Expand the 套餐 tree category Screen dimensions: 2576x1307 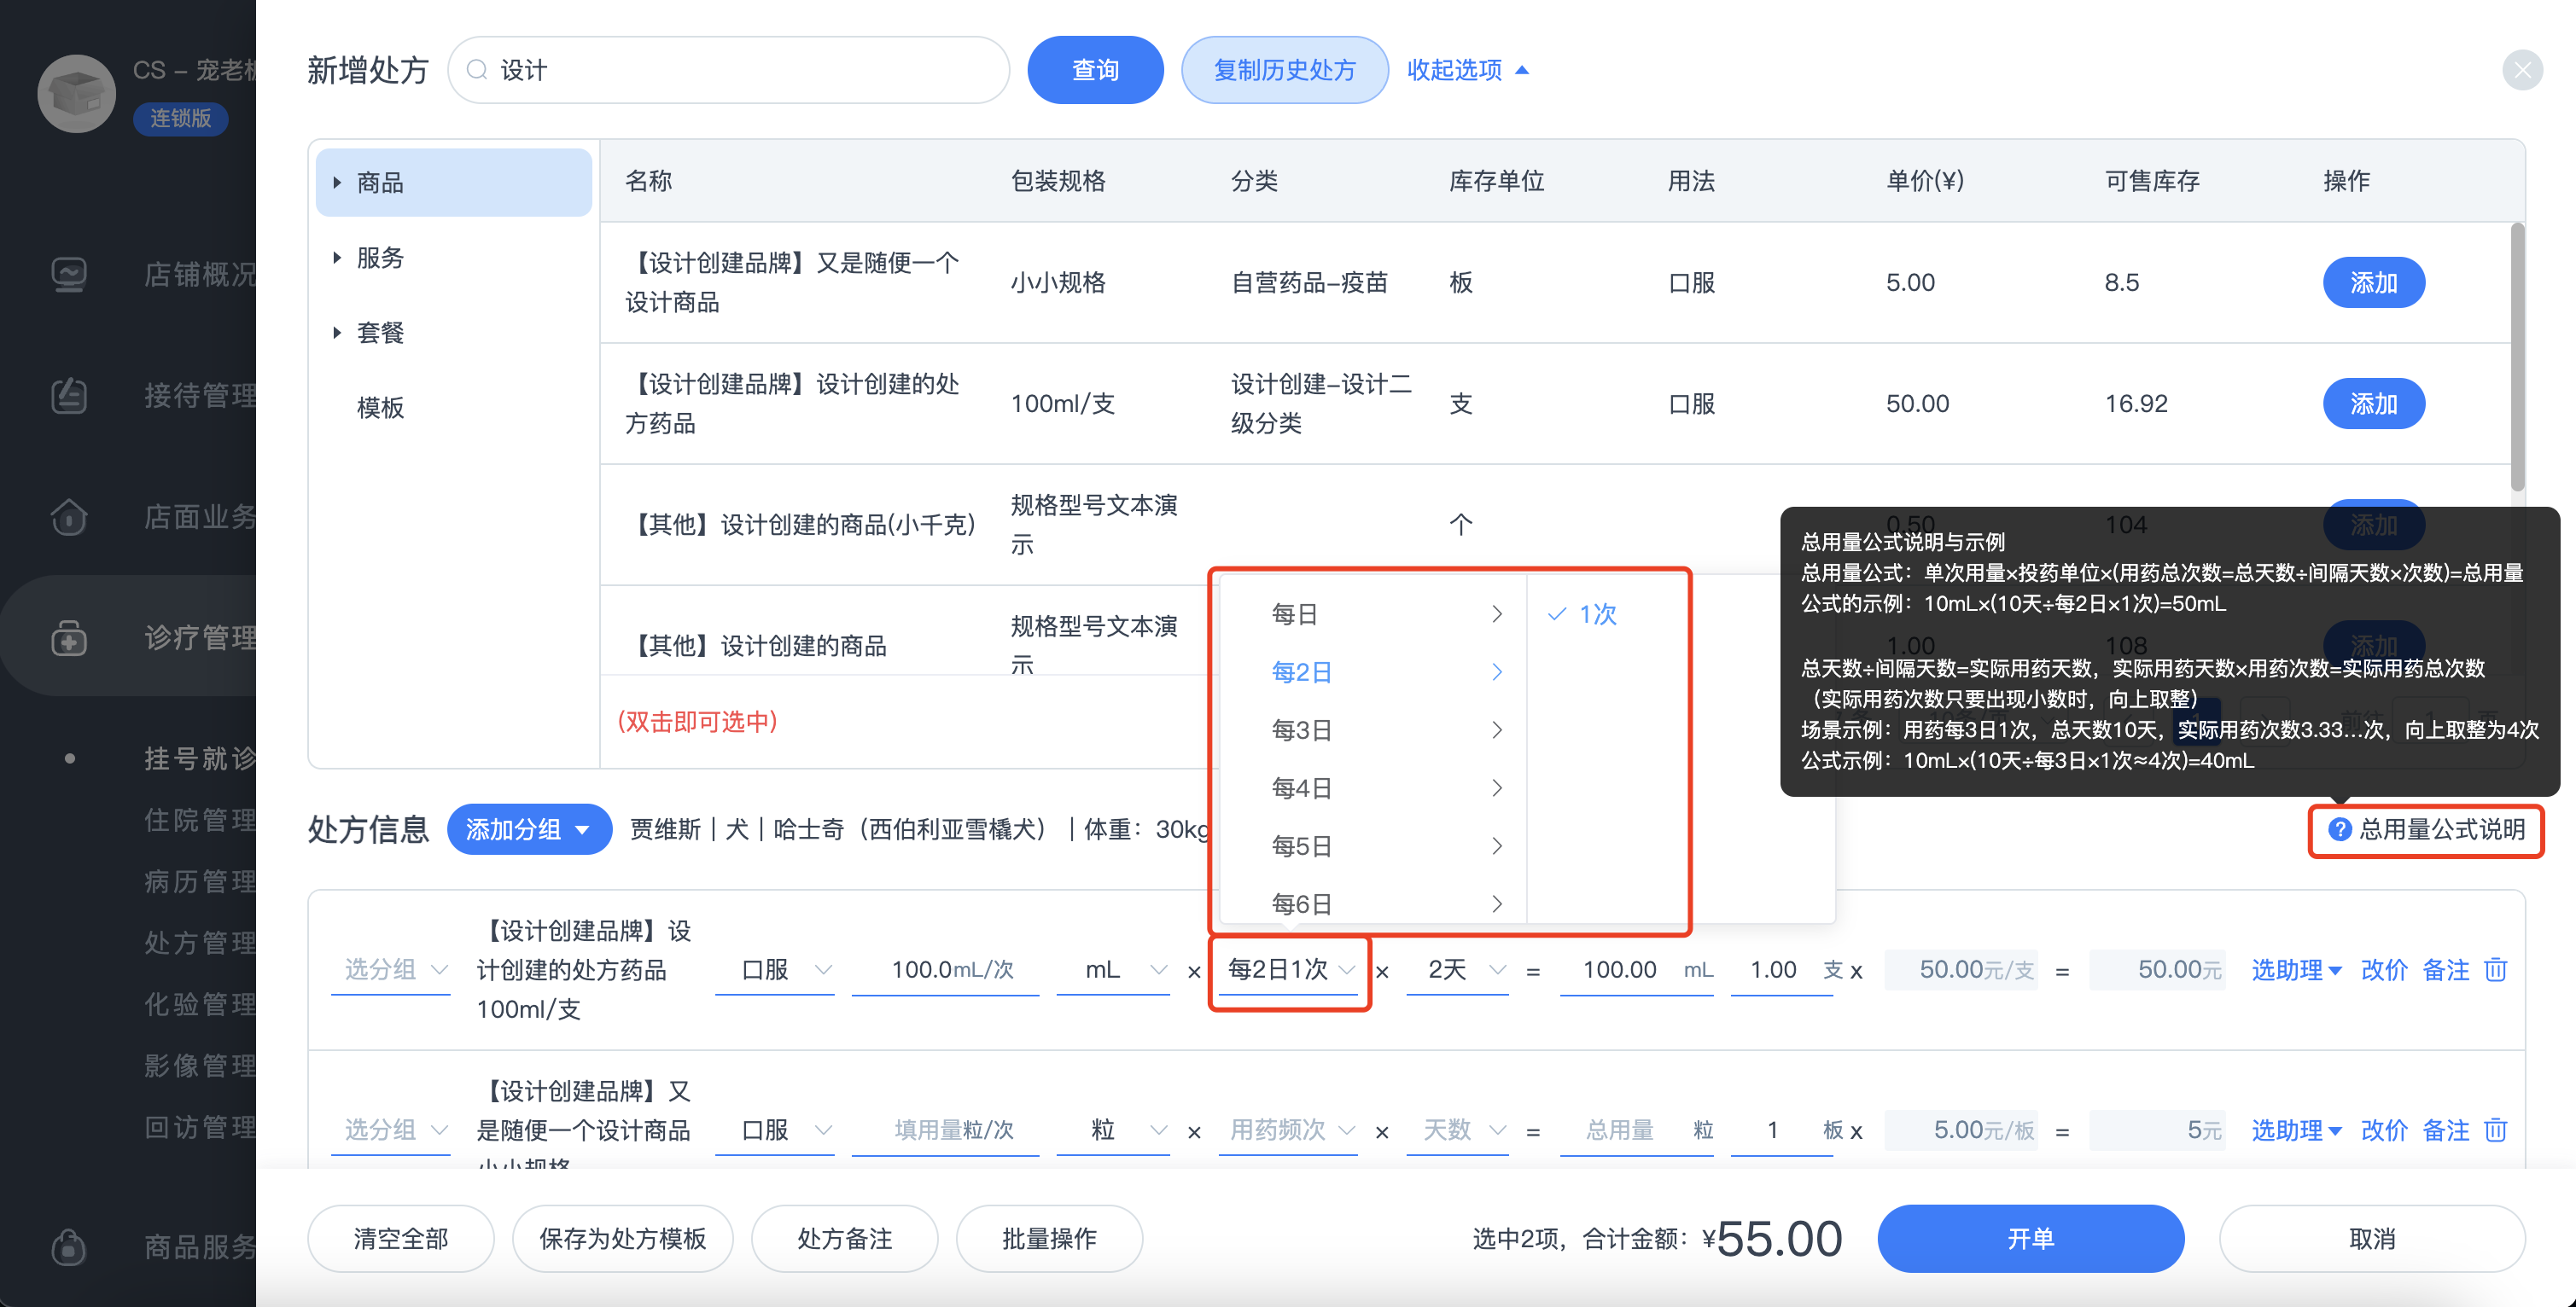[x=337, y=333]
